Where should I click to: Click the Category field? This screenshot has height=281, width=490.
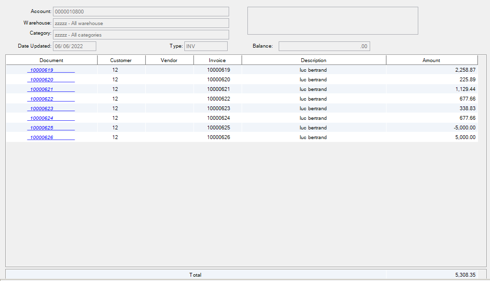point(141,35)
